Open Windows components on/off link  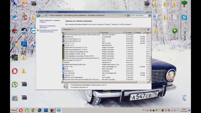(48, 31)
